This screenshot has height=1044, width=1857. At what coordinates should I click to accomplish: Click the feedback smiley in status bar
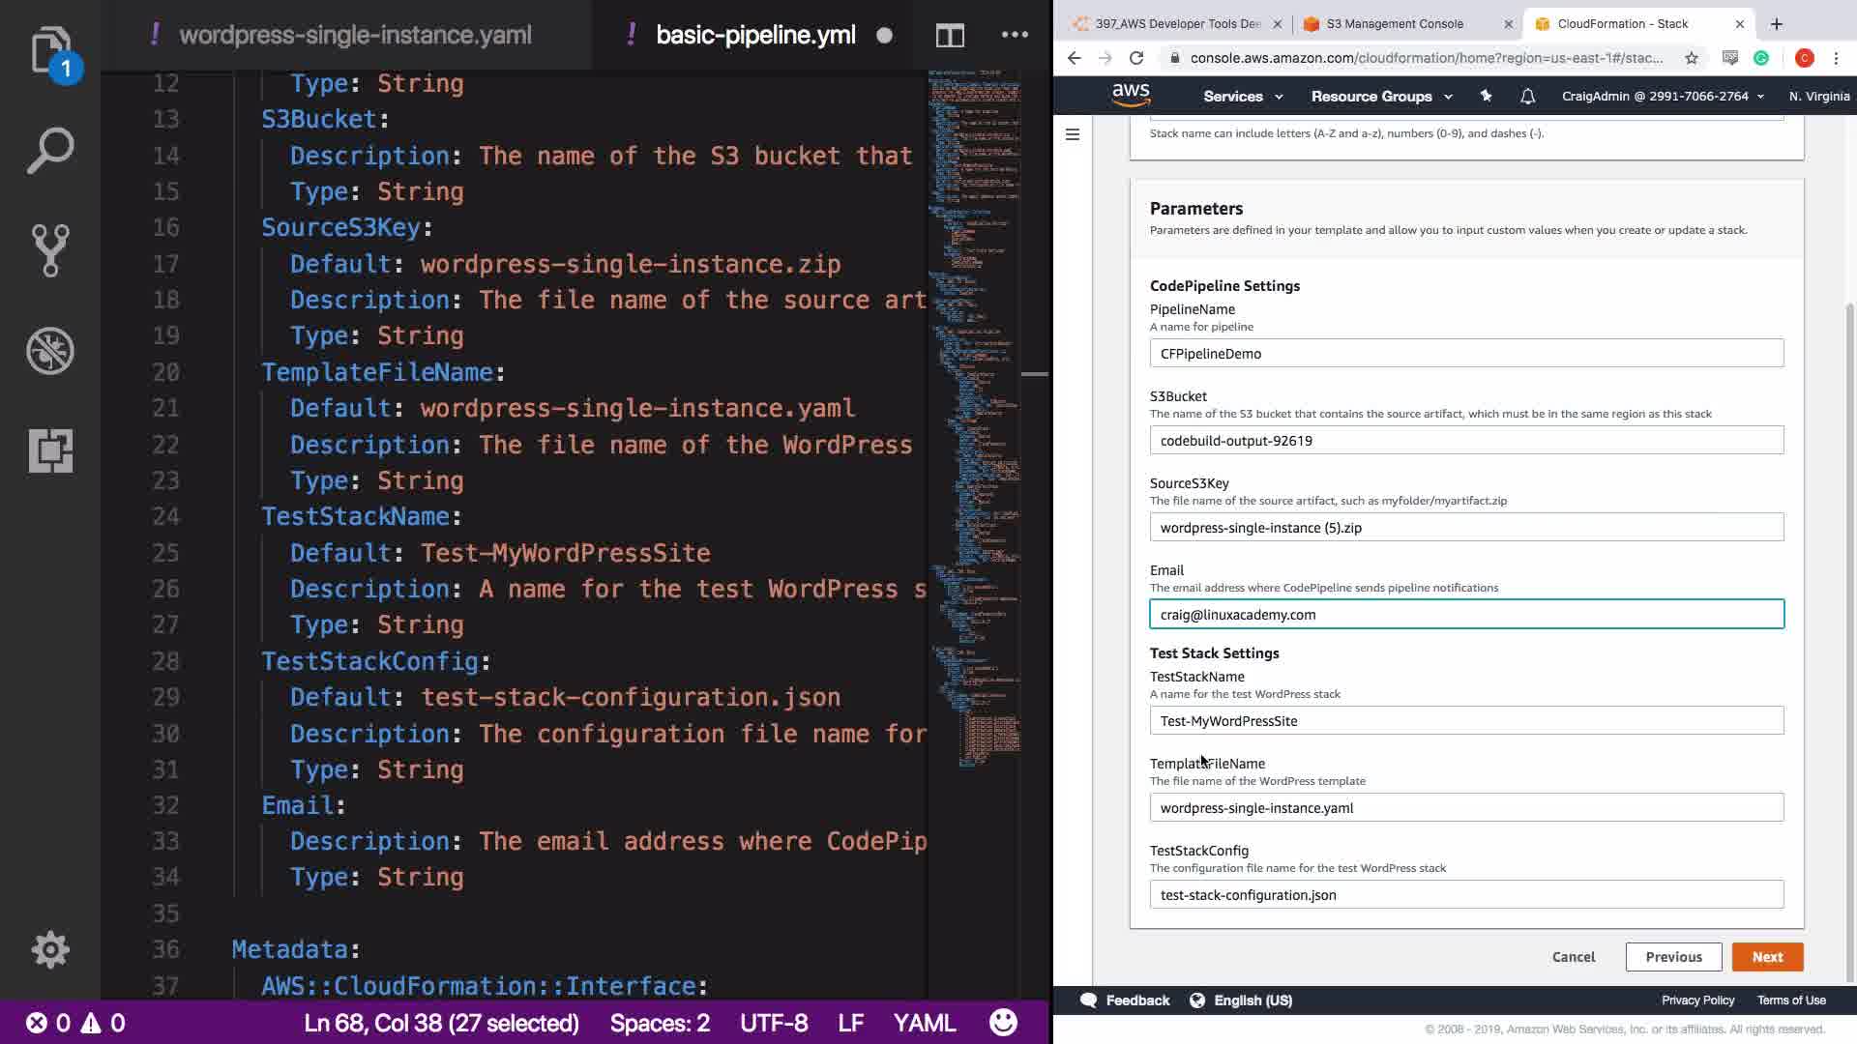pos(1003,1023)
